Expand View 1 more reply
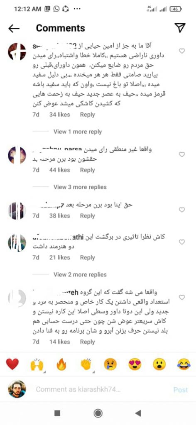Image resolution: width=196 pixels, height=425 pixels. pos(78,132)
